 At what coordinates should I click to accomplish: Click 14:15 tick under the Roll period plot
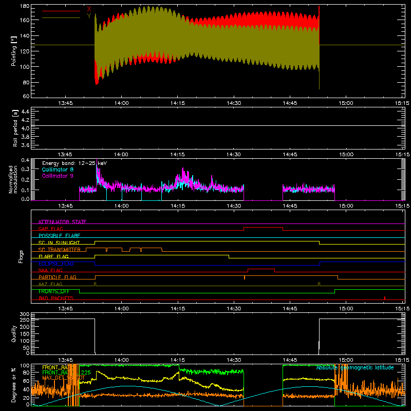177,155
